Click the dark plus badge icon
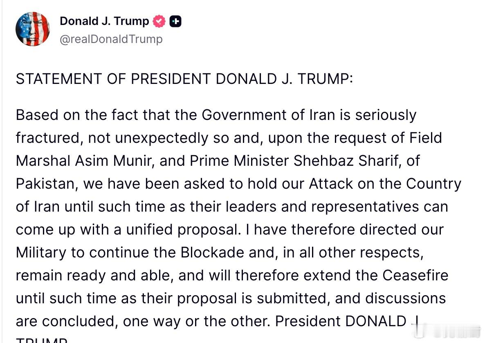485x343 pixels. (175, 21)
